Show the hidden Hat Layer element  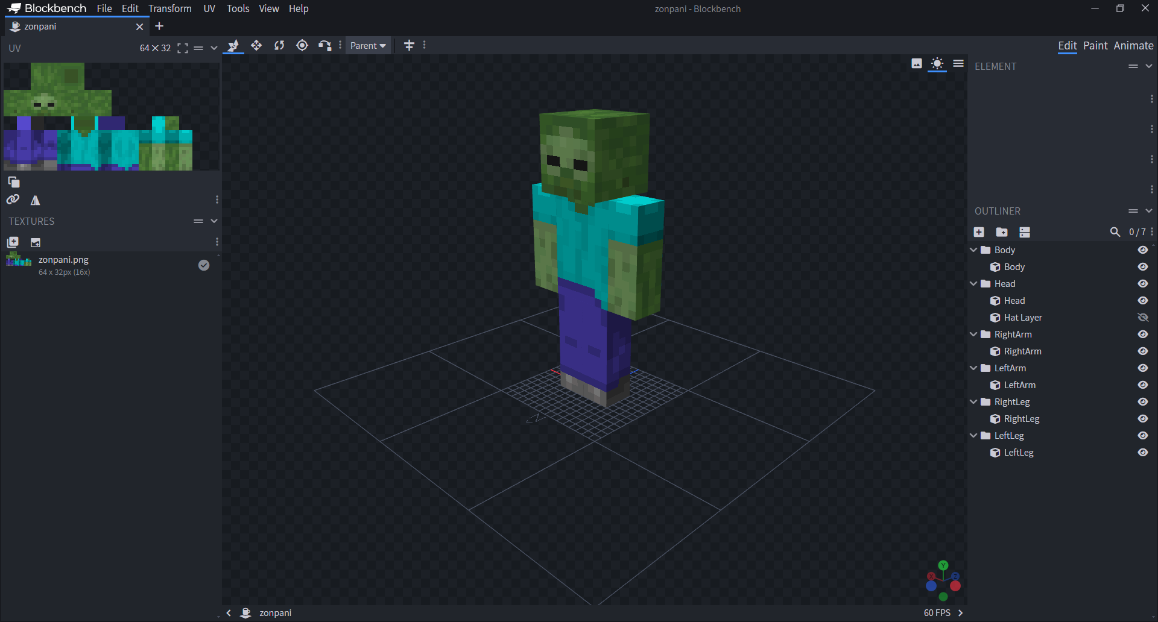coord(1143,317)
